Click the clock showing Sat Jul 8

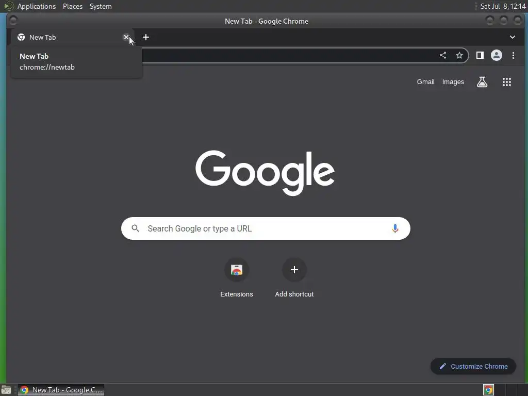click(x=503, y=6)
